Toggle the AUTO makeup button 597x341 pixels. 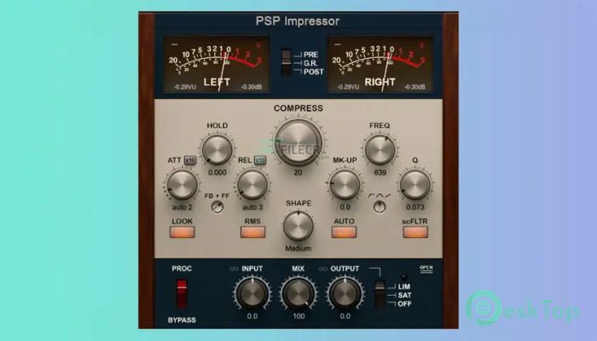[x=344, y=232]
